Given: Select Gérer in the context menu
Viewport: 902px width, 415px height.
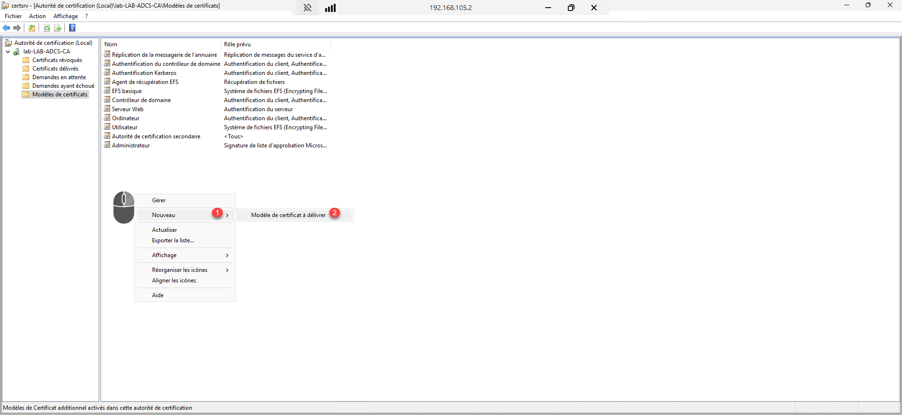Looking at the screenshot, I should click(159, 200).
